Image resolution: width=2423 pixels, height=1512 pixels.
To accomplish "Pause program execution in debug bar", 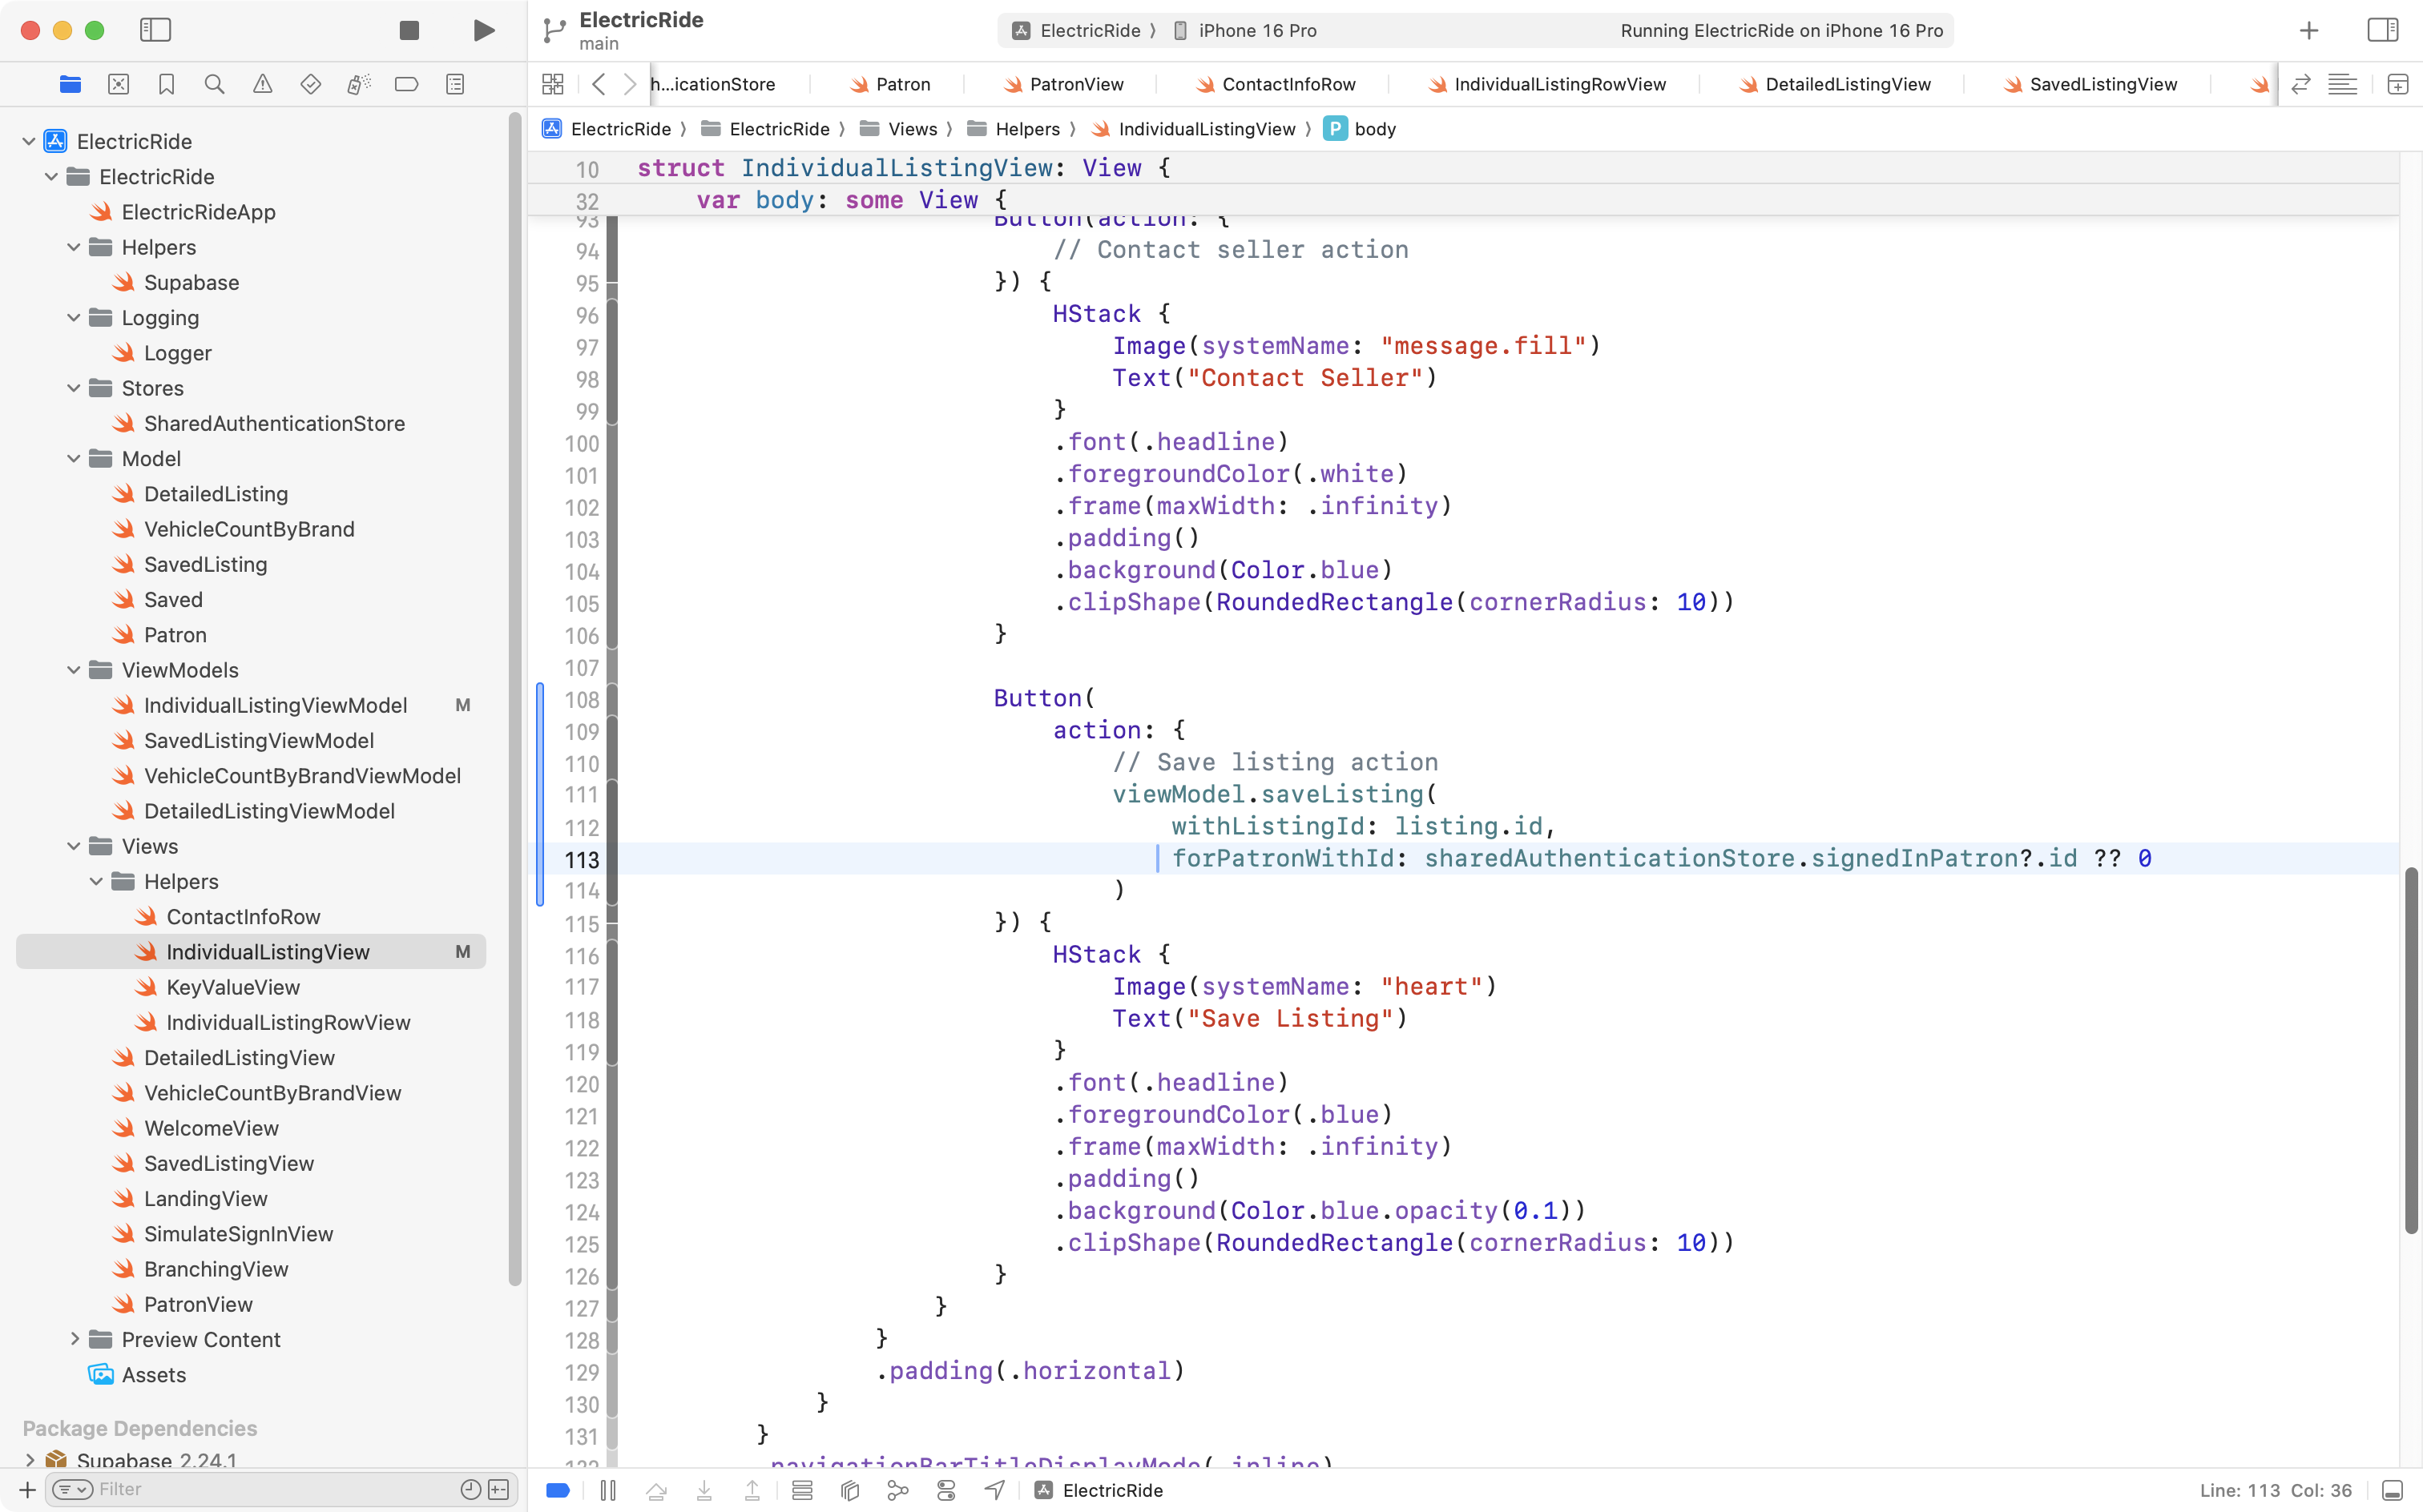I will pos(607,1490).
